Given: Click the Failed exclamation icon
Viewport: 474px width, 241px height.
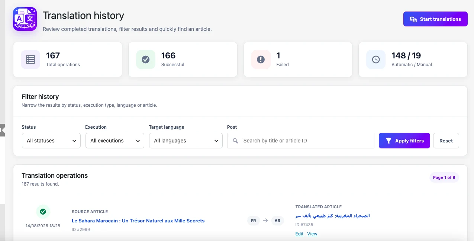Looking at the screenshot, I should click(x=261, y=60).
